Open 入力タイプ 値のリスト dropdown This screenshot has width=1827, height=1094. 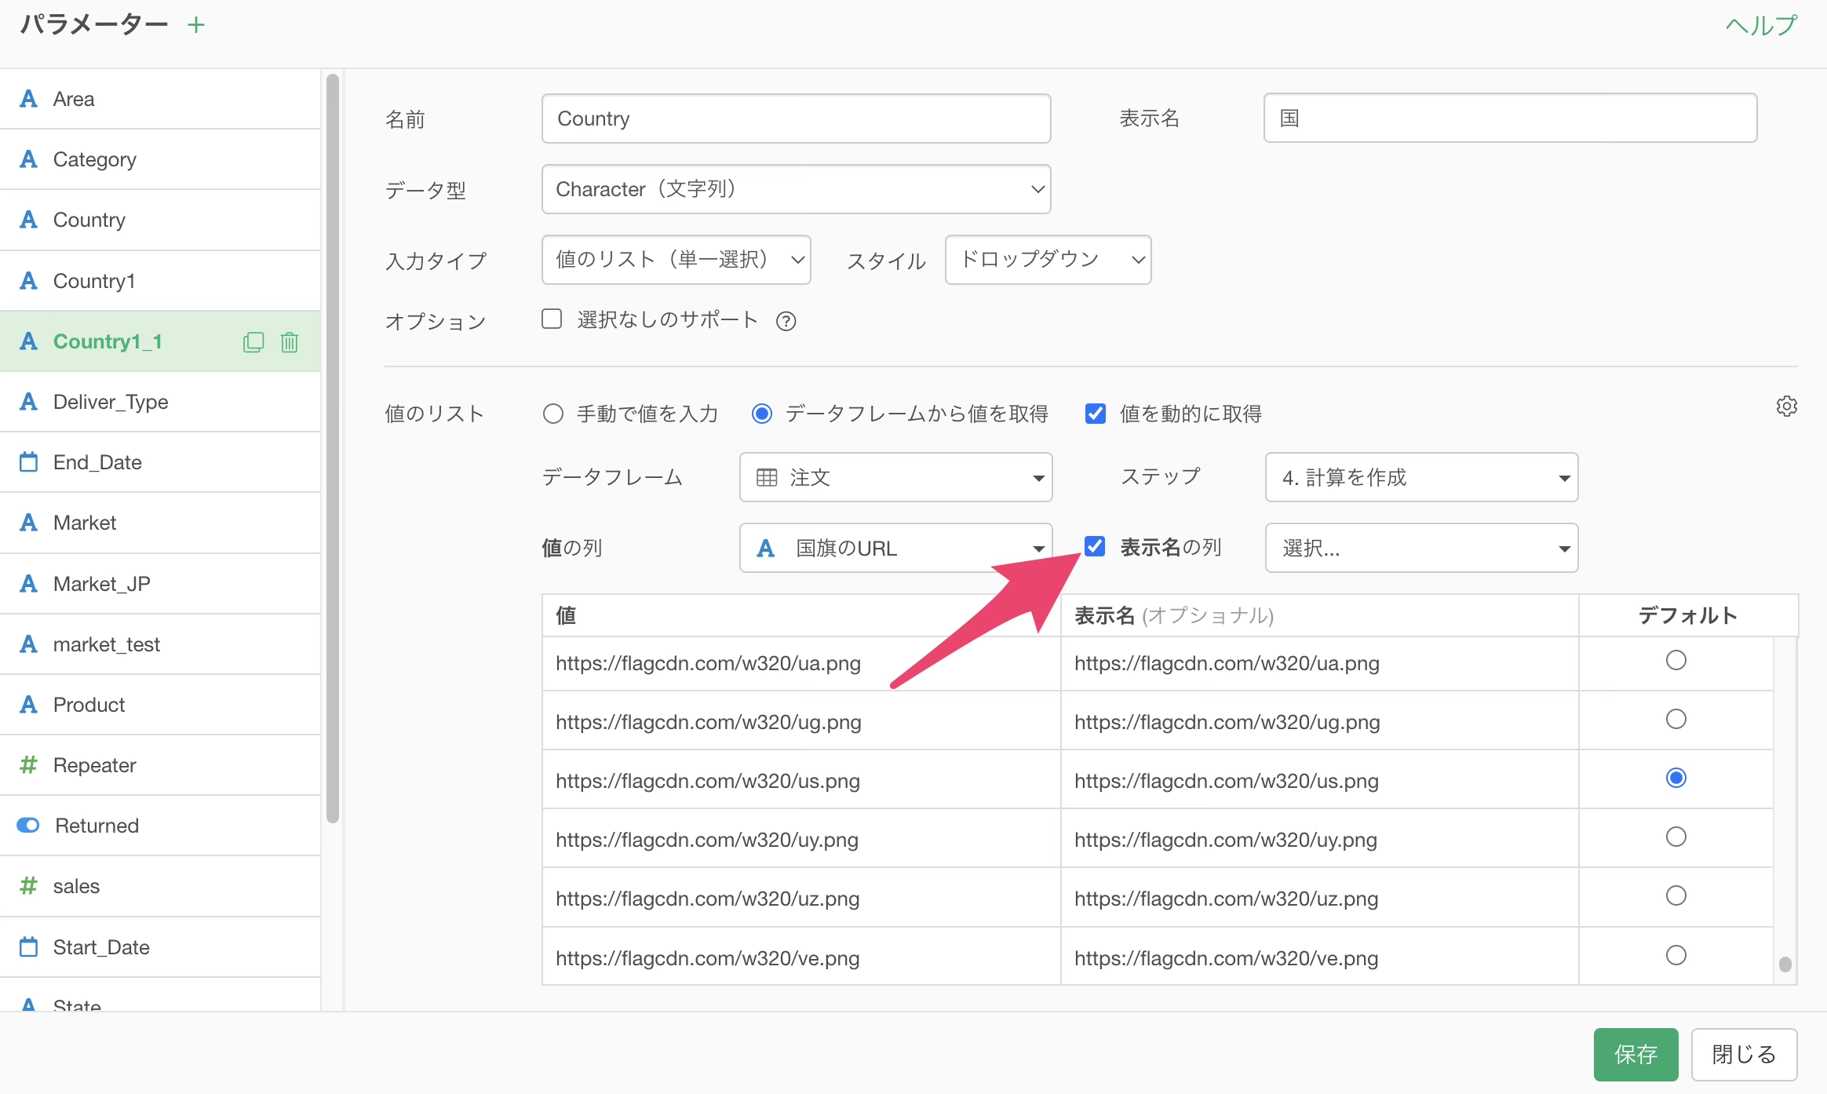pos(676,260)
